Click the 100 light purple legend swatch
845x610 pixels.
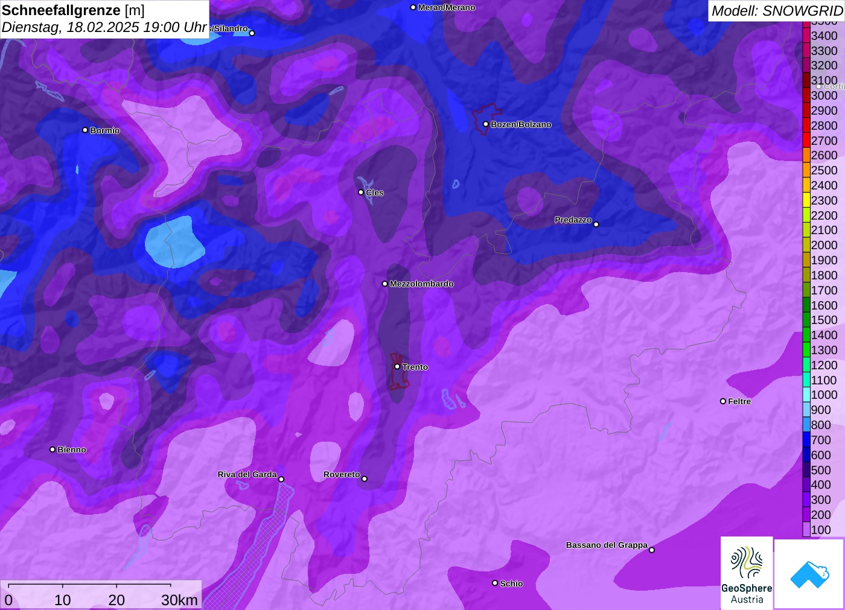pos(806,530)
